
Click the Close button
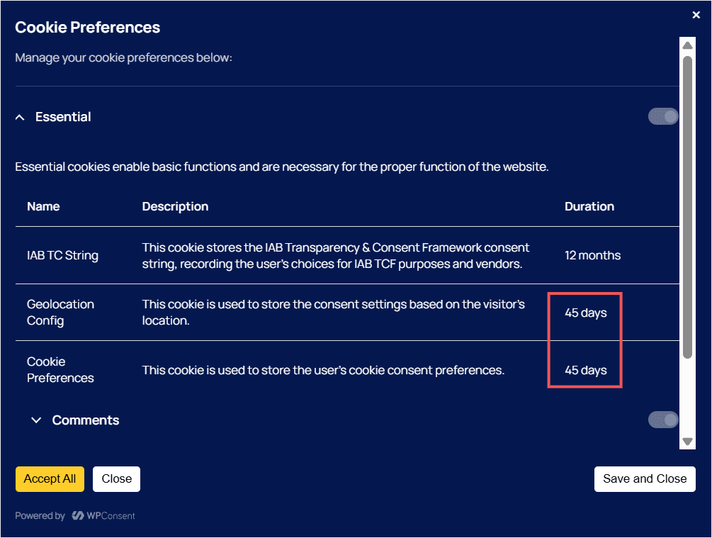pyautogui.click(x=117, y=479)
